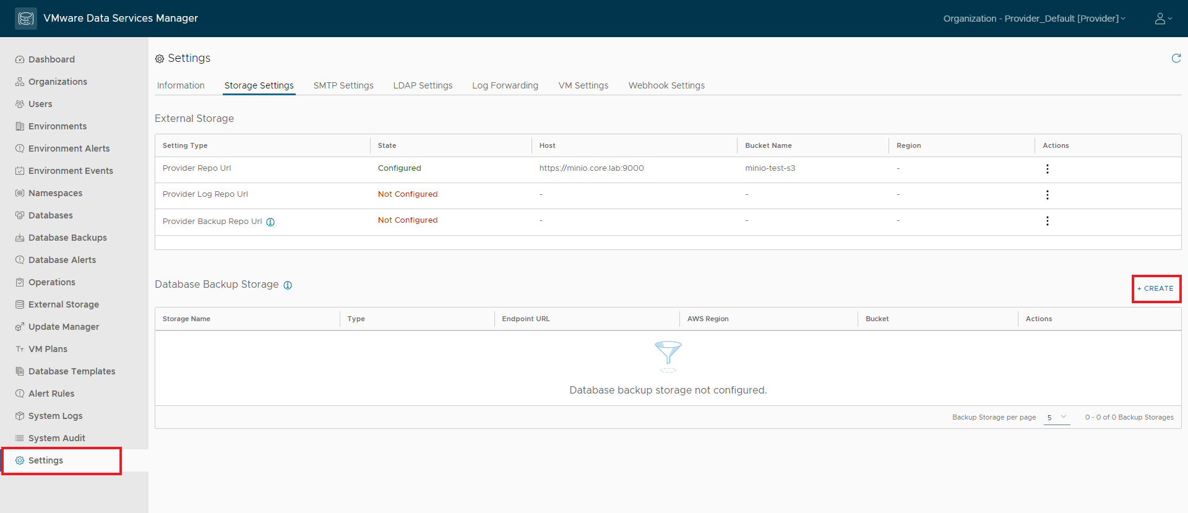The image size is (1188, 513).
Task: Click the Namespaces sidebar icon
Action: point(20,193)
